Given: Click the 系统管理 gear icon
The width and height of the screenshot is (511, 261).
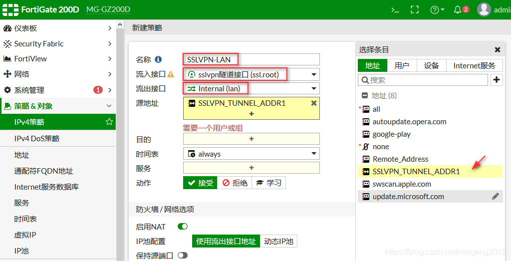Looking at the screenshot, I should 7,90.
